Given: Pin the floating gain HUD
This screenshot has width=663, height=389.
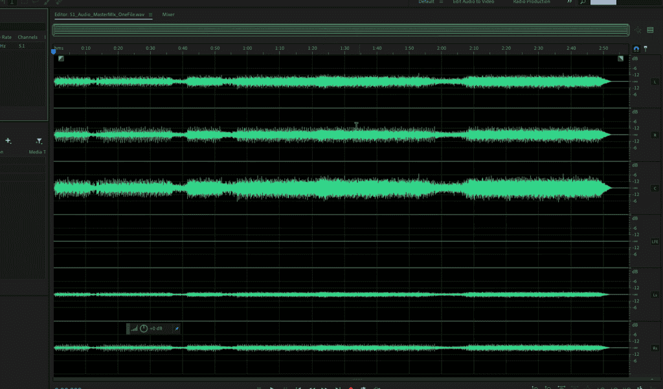Looking at the screenshot, I should [x=177, y=329].
